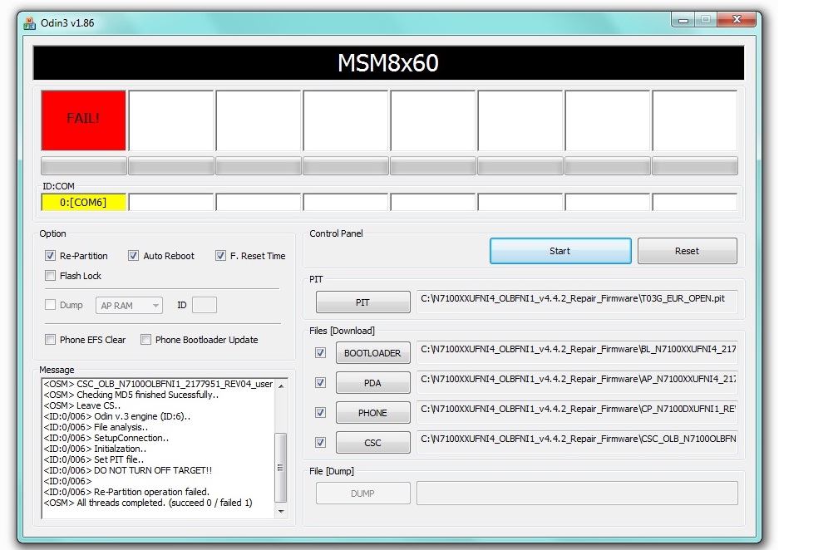Minimize the Odin3 window
Screen dimensions: 838x550
[x=683, y=20]
